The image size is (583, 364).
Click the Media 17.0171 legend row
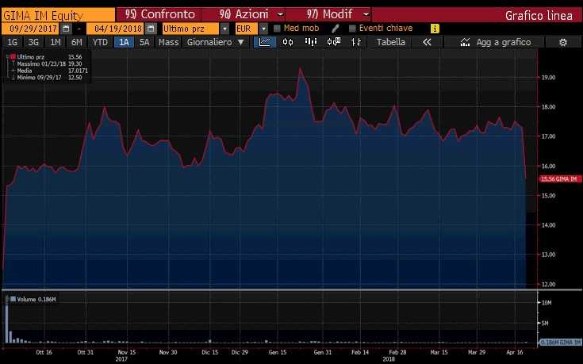point(49,71)
